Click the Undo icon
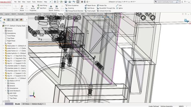This screenshot has width=191, height=107. [74, 2]
